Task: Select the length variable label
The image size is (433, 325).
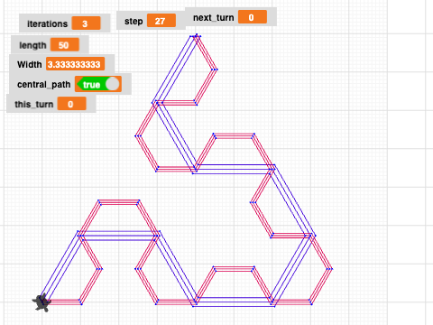Action: tap(32, 45)
